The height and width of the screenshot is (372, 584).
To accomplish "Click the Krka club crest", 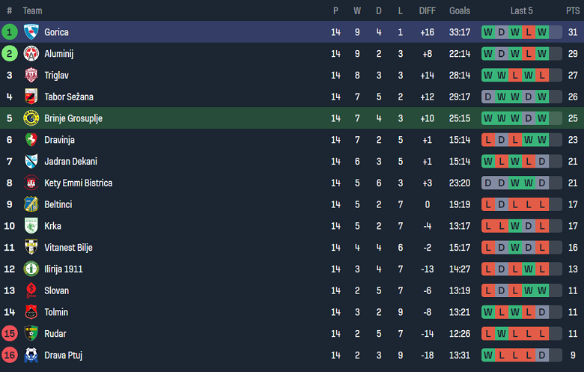I will tap(31, 226).
